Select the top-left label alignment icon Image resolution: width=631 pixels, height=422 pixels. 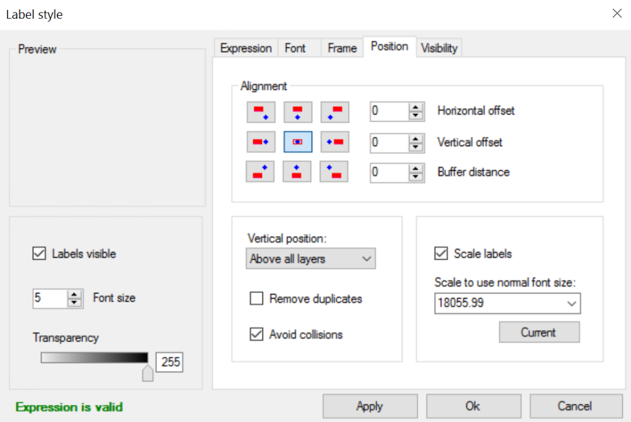pos(260,112)
